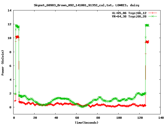The width and height of the screenshot is (166, 125).
Task: Click the 60 tick label on x-axis
Action: click(x=77, y=117)
